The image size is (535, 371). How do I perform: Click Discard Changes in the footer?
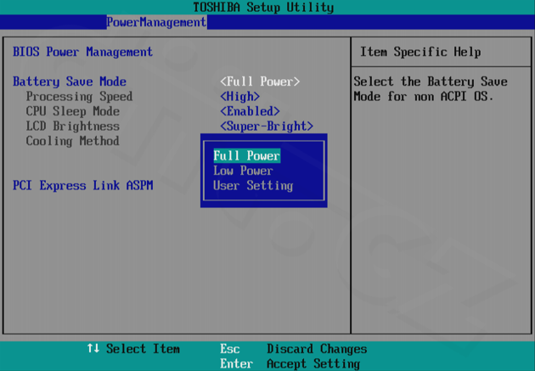(x=317, y=349)
